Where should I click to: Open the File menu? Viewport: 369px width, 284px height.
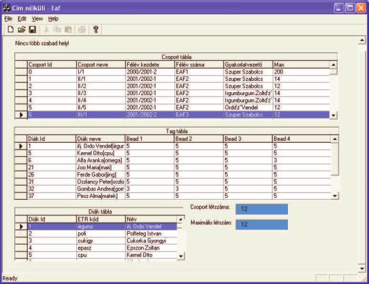(x=8, y=19)
